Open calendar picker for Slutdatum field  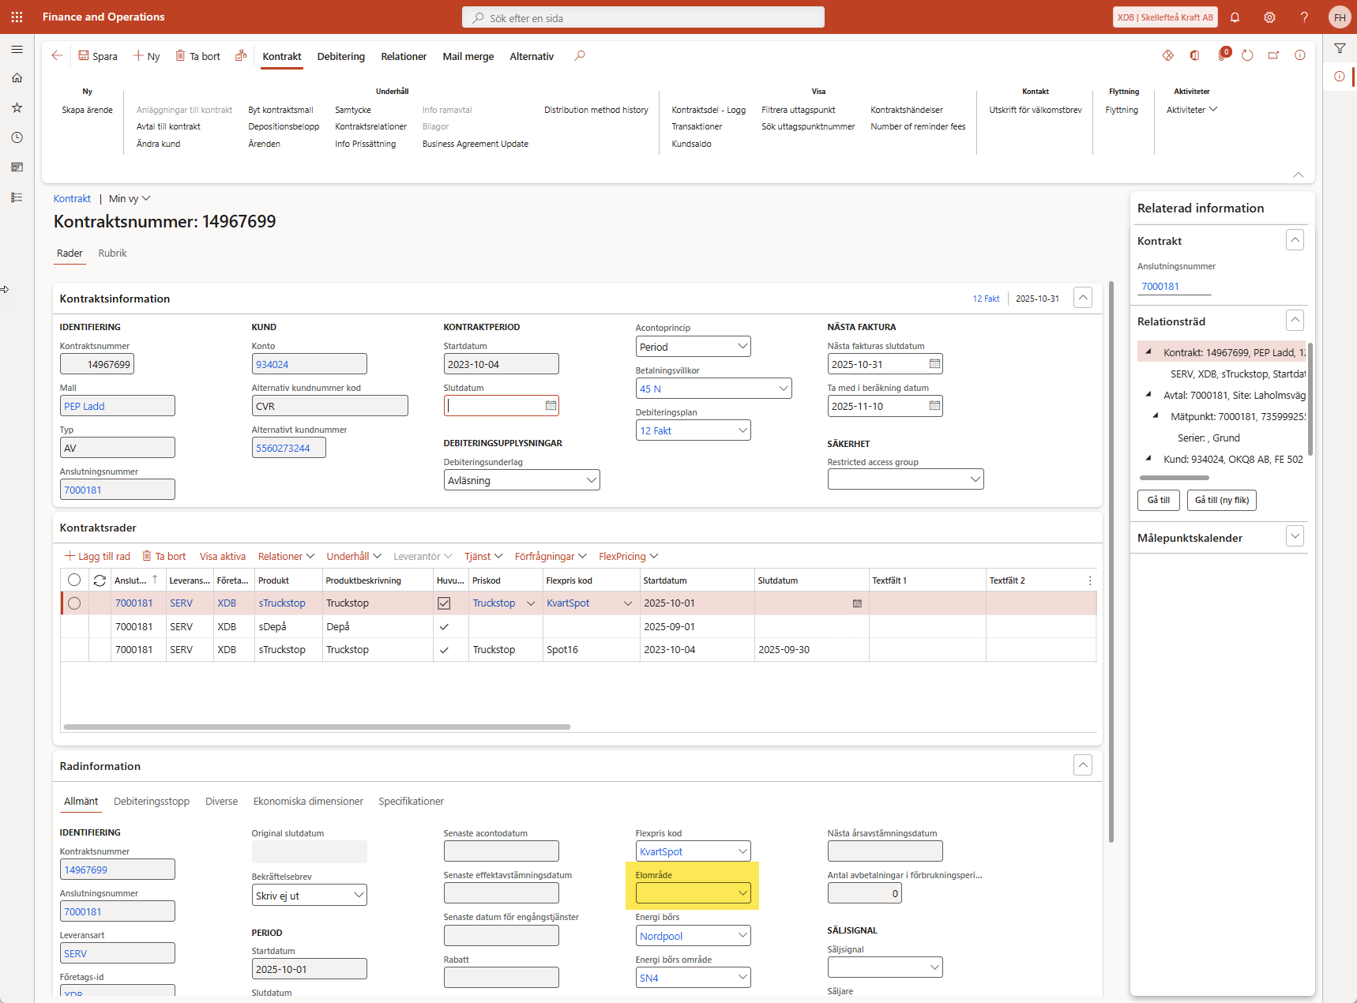pyautogui.click(x=551, y=406)
